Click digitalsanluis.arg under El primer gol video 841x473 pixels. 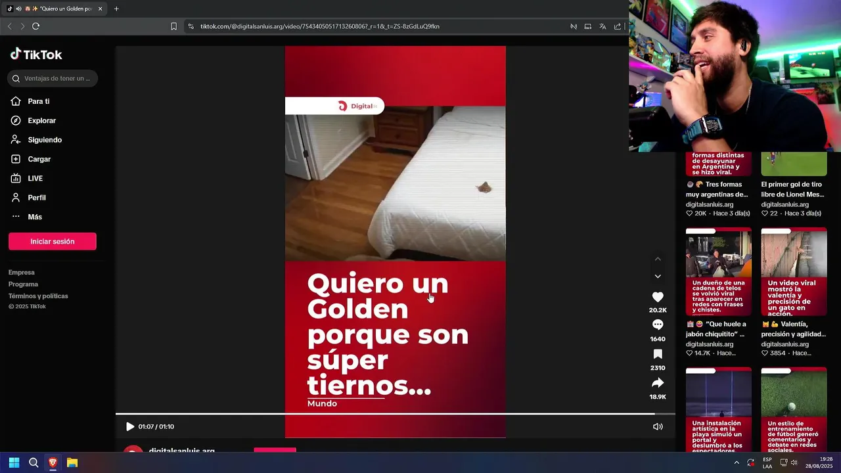pyautogui.click(x=785, y=204)
